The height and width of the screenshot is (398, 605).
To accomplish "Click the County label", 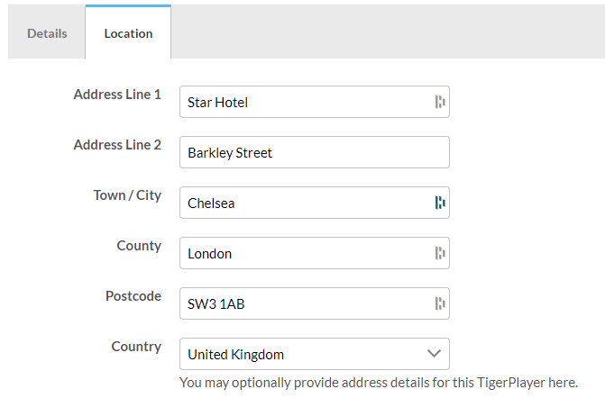I will (x=139, y=246).
